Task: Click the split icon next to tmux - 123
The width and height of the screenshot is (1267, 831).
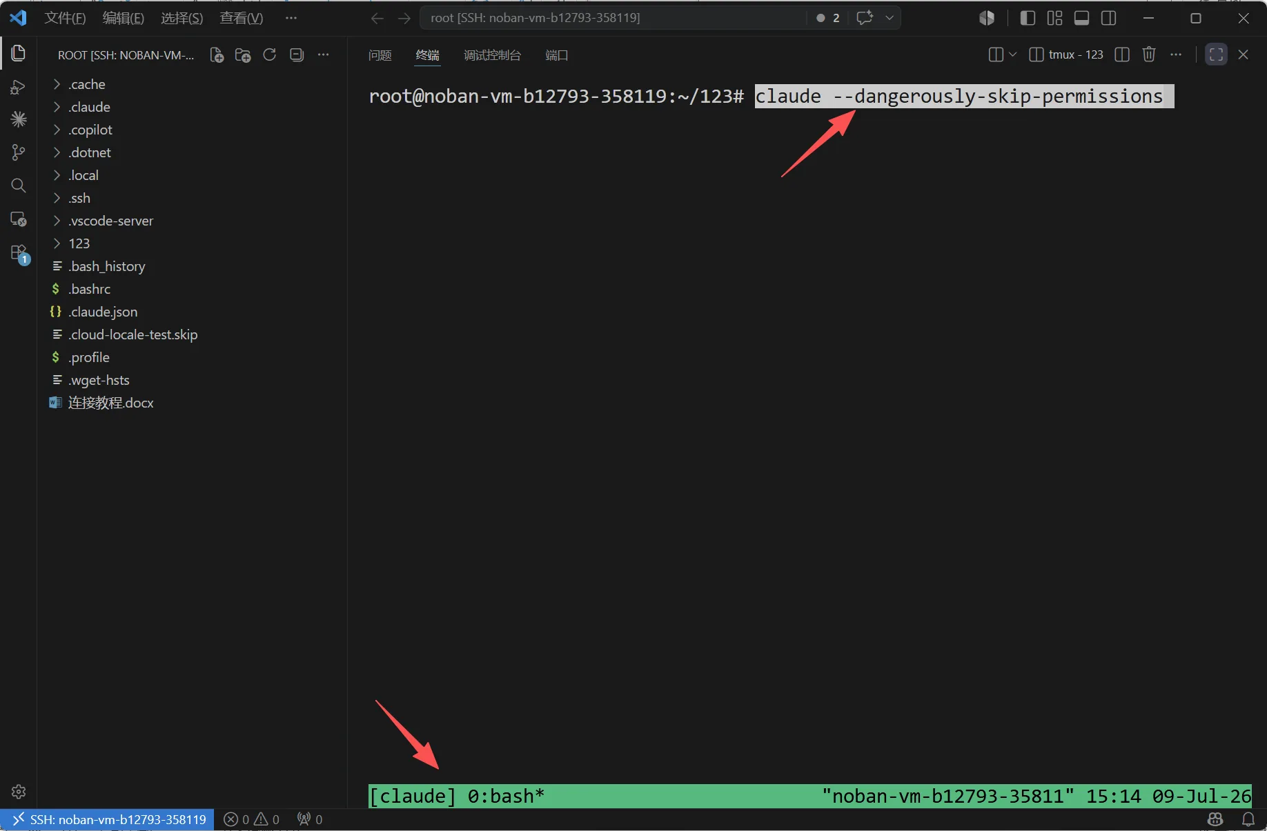Action: (x=1122, y=54)
